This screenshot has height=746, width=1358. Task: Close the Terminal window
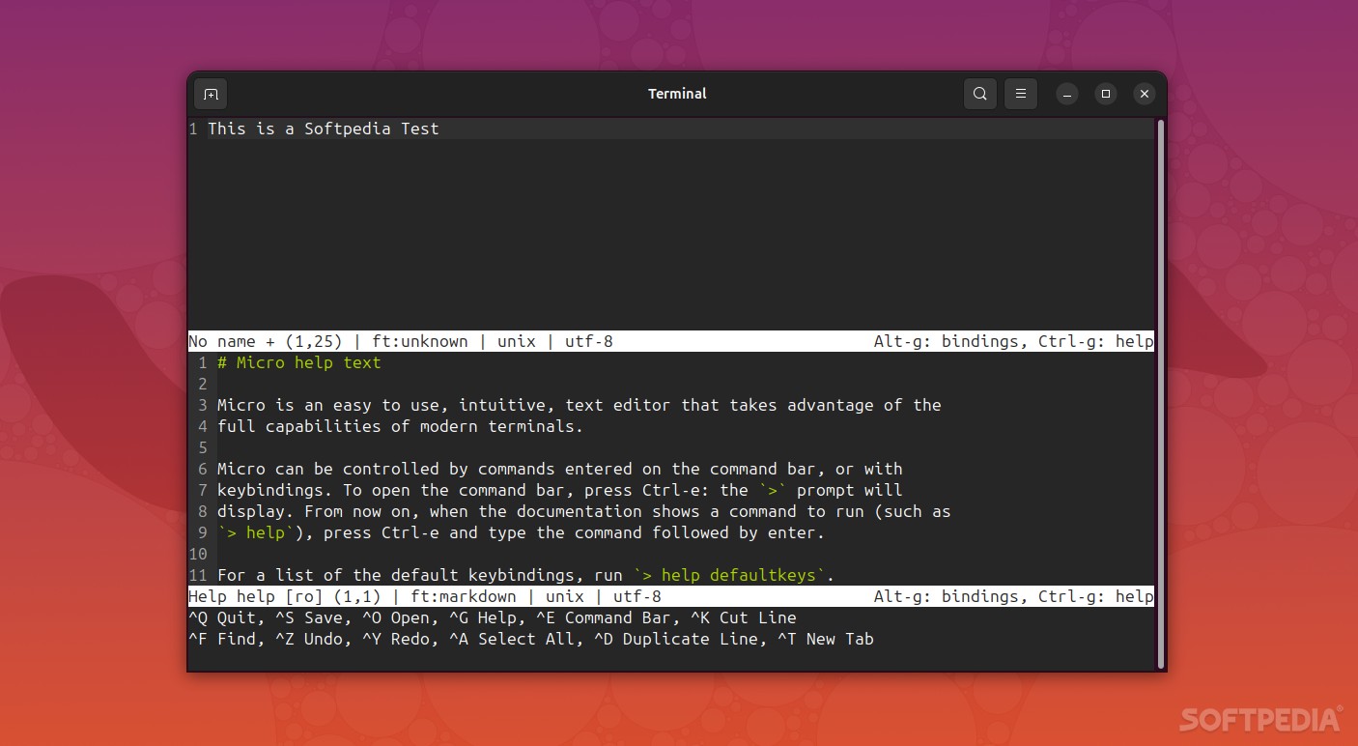[1145, 94]
